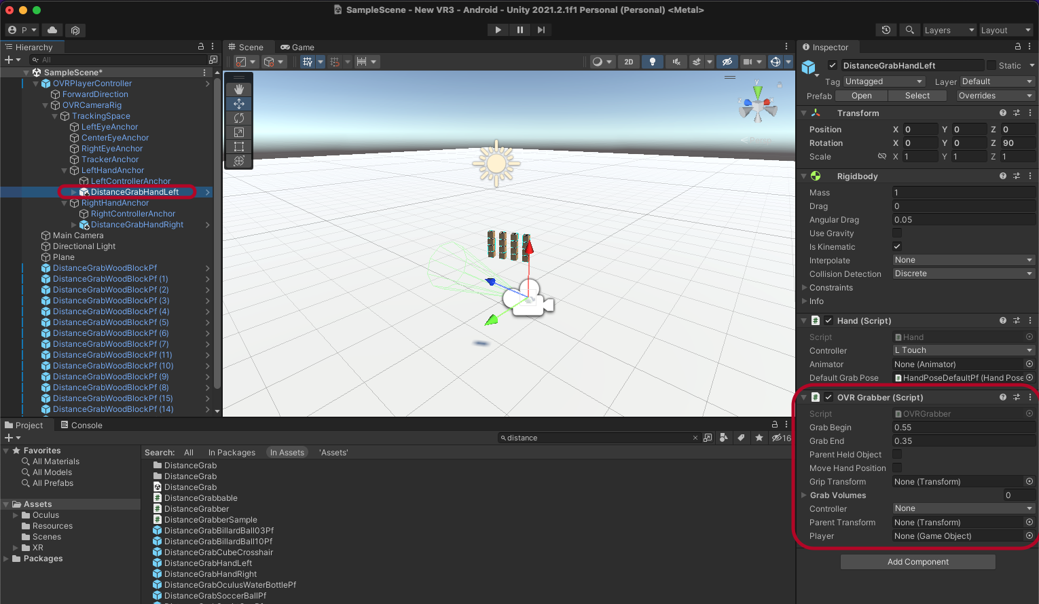This screenshot has width=1039, height=604.
Task: Toggle scene audio icon
Action: click(x=676, y=62)
